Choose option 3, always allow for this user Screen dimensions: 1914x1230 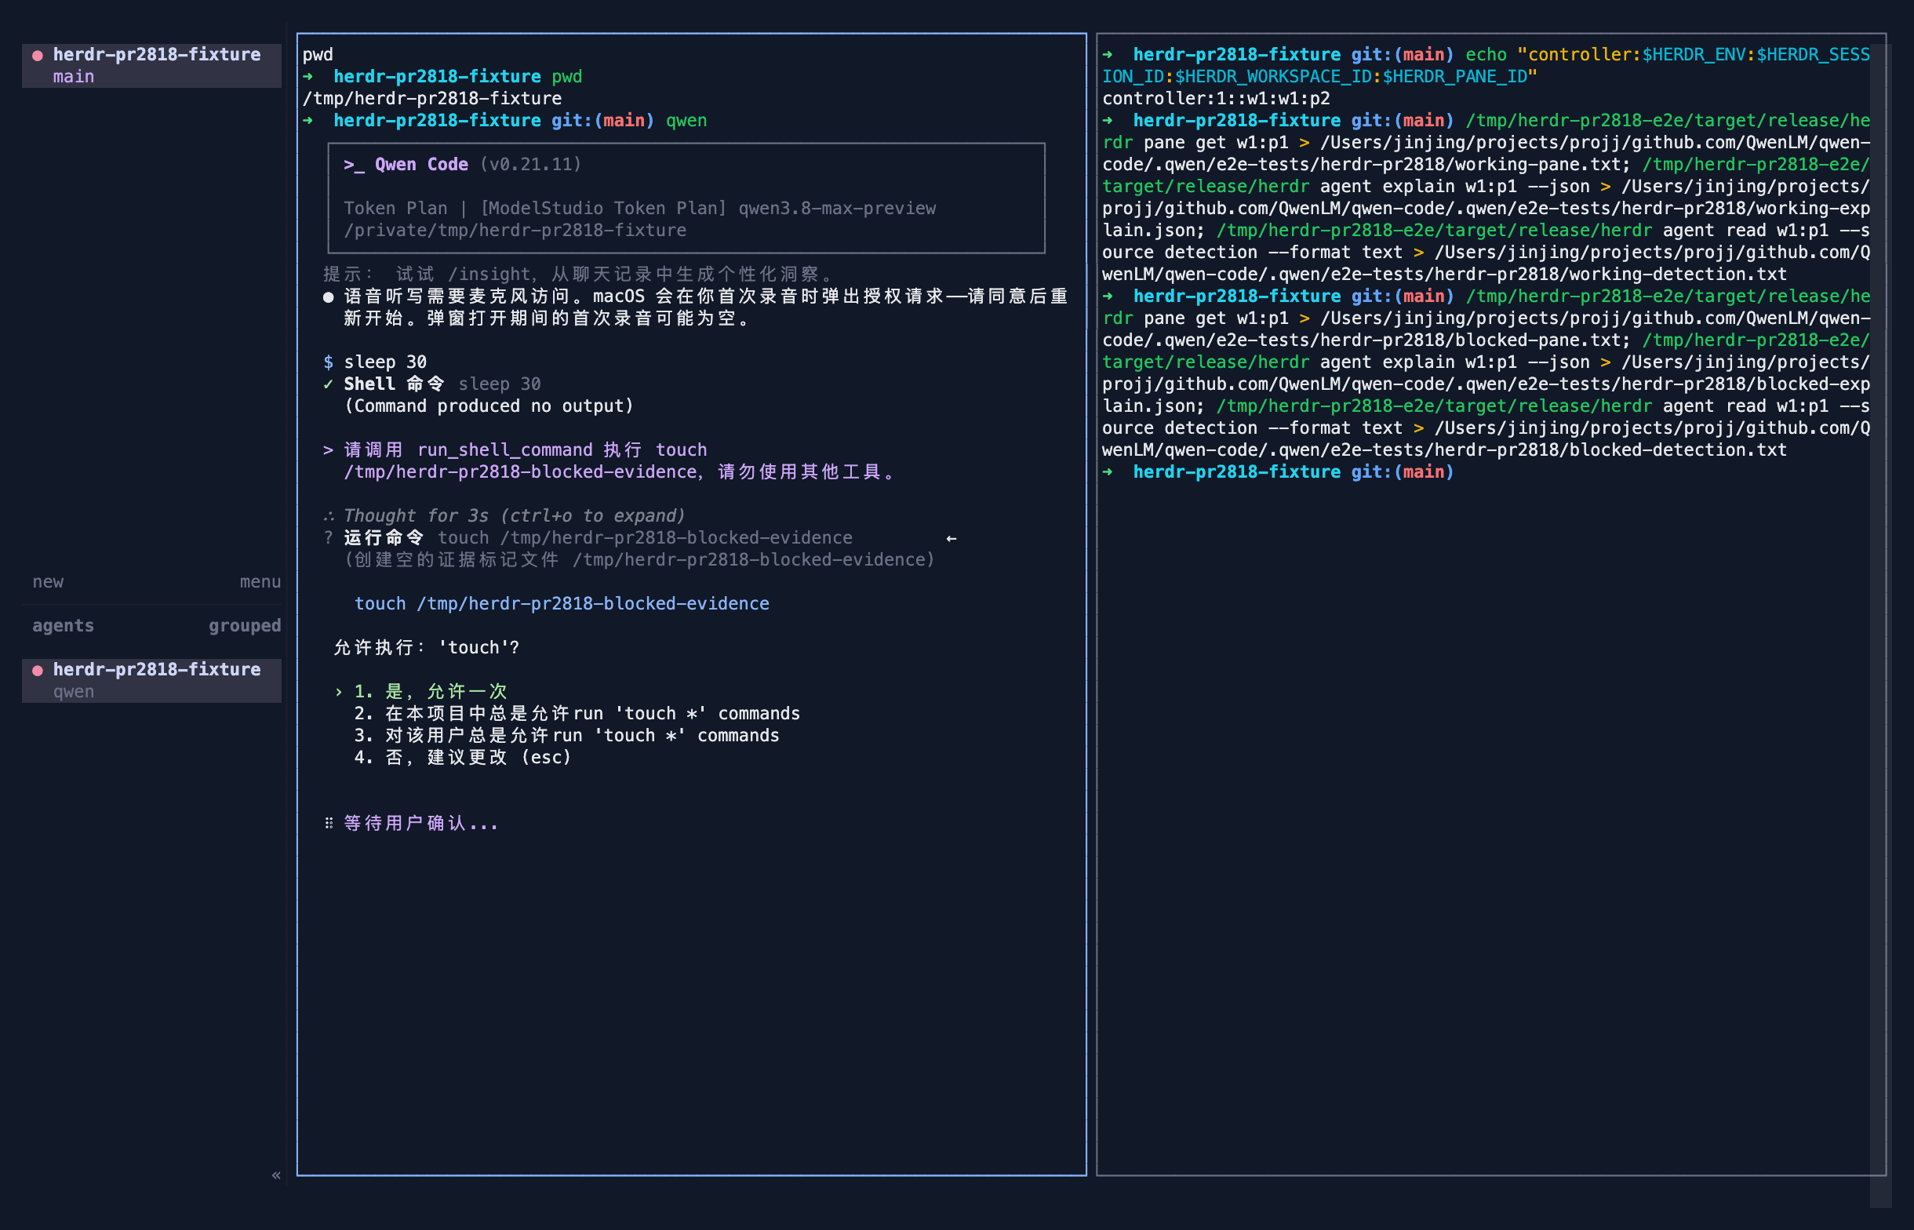tap(567, 736)
